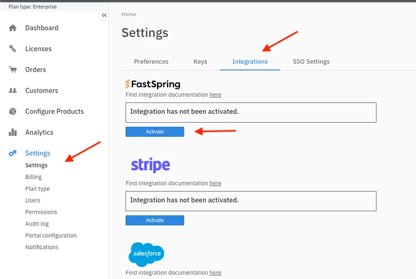Viewport: 416px width, 279px height.
Task: Open the Keys tab
Action: (x=200, y=61)
